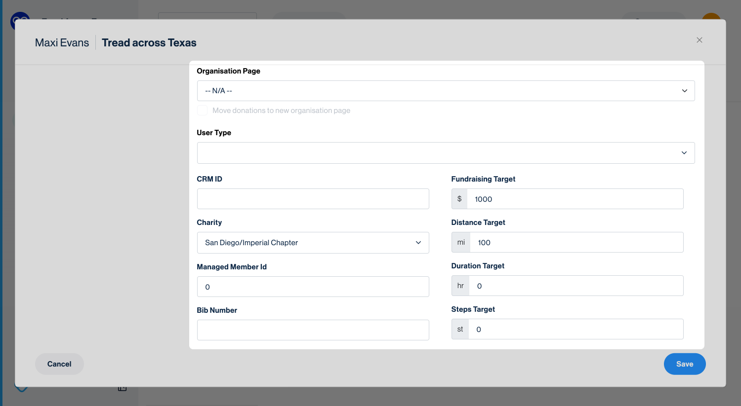The image size is (741, 406).
Task: Click into the CRM ID field
Action: pyautogui.click(x=313, y=199)
